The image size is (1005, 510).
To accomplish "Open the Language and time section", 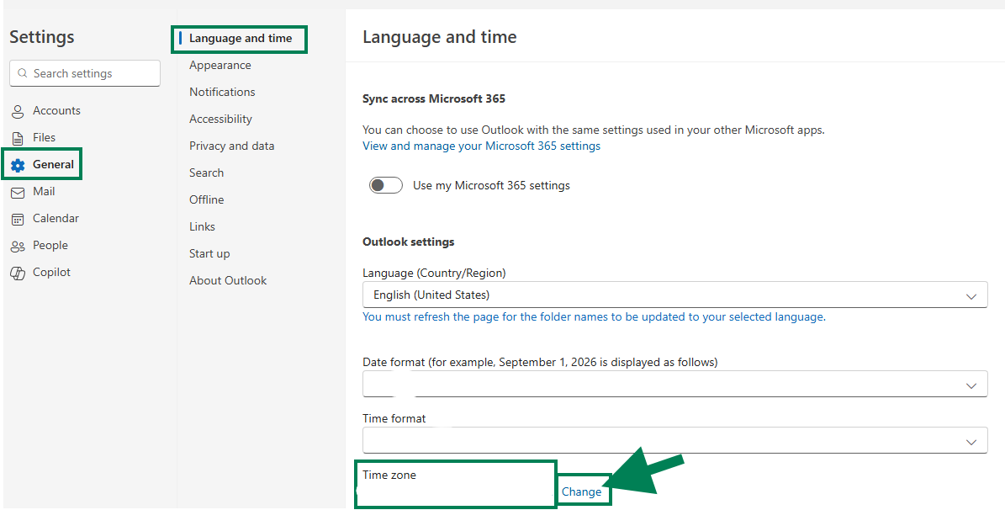I will click(241, 39).
